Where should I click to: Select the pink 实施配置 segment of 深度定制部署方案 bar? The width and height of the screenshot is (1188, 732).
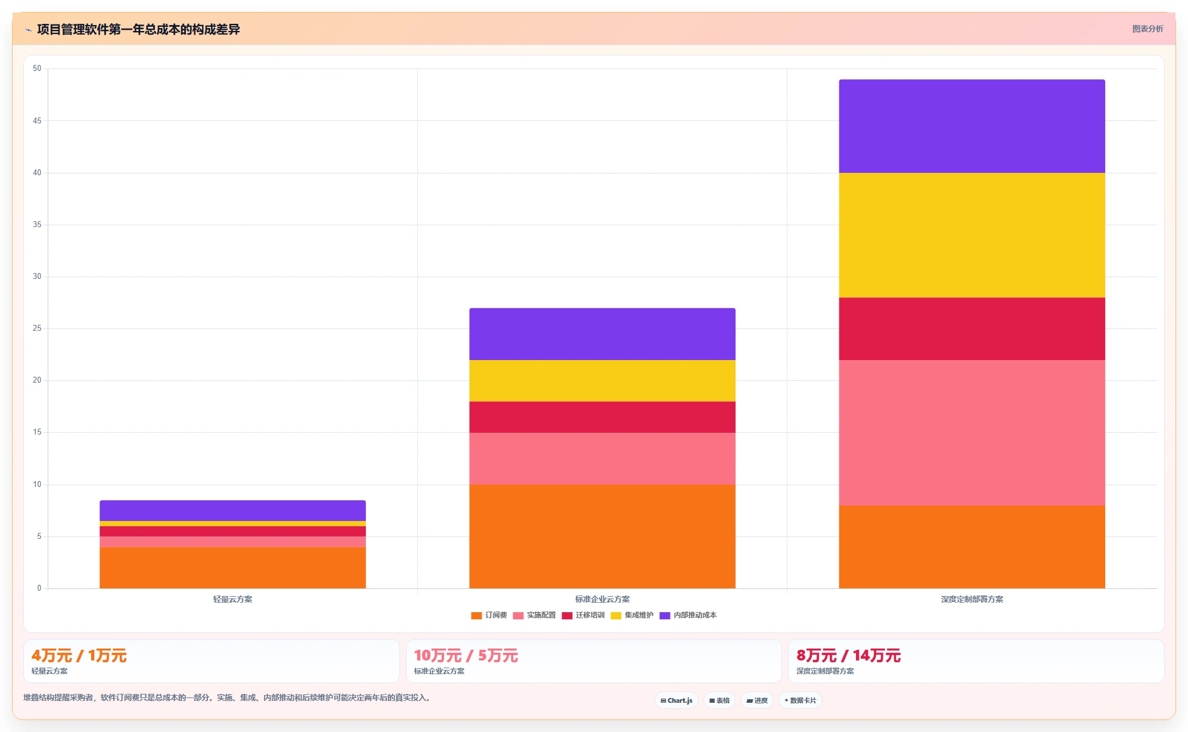click(972, 433)
